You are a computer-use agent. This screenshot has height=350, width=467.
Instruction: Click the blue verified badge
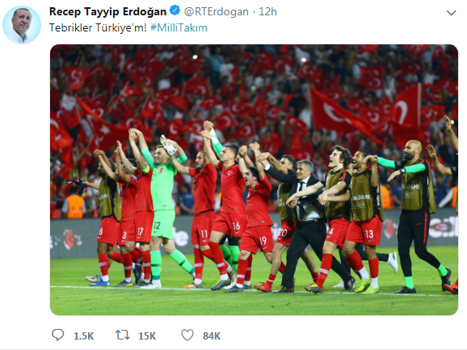tap(175, 11)
